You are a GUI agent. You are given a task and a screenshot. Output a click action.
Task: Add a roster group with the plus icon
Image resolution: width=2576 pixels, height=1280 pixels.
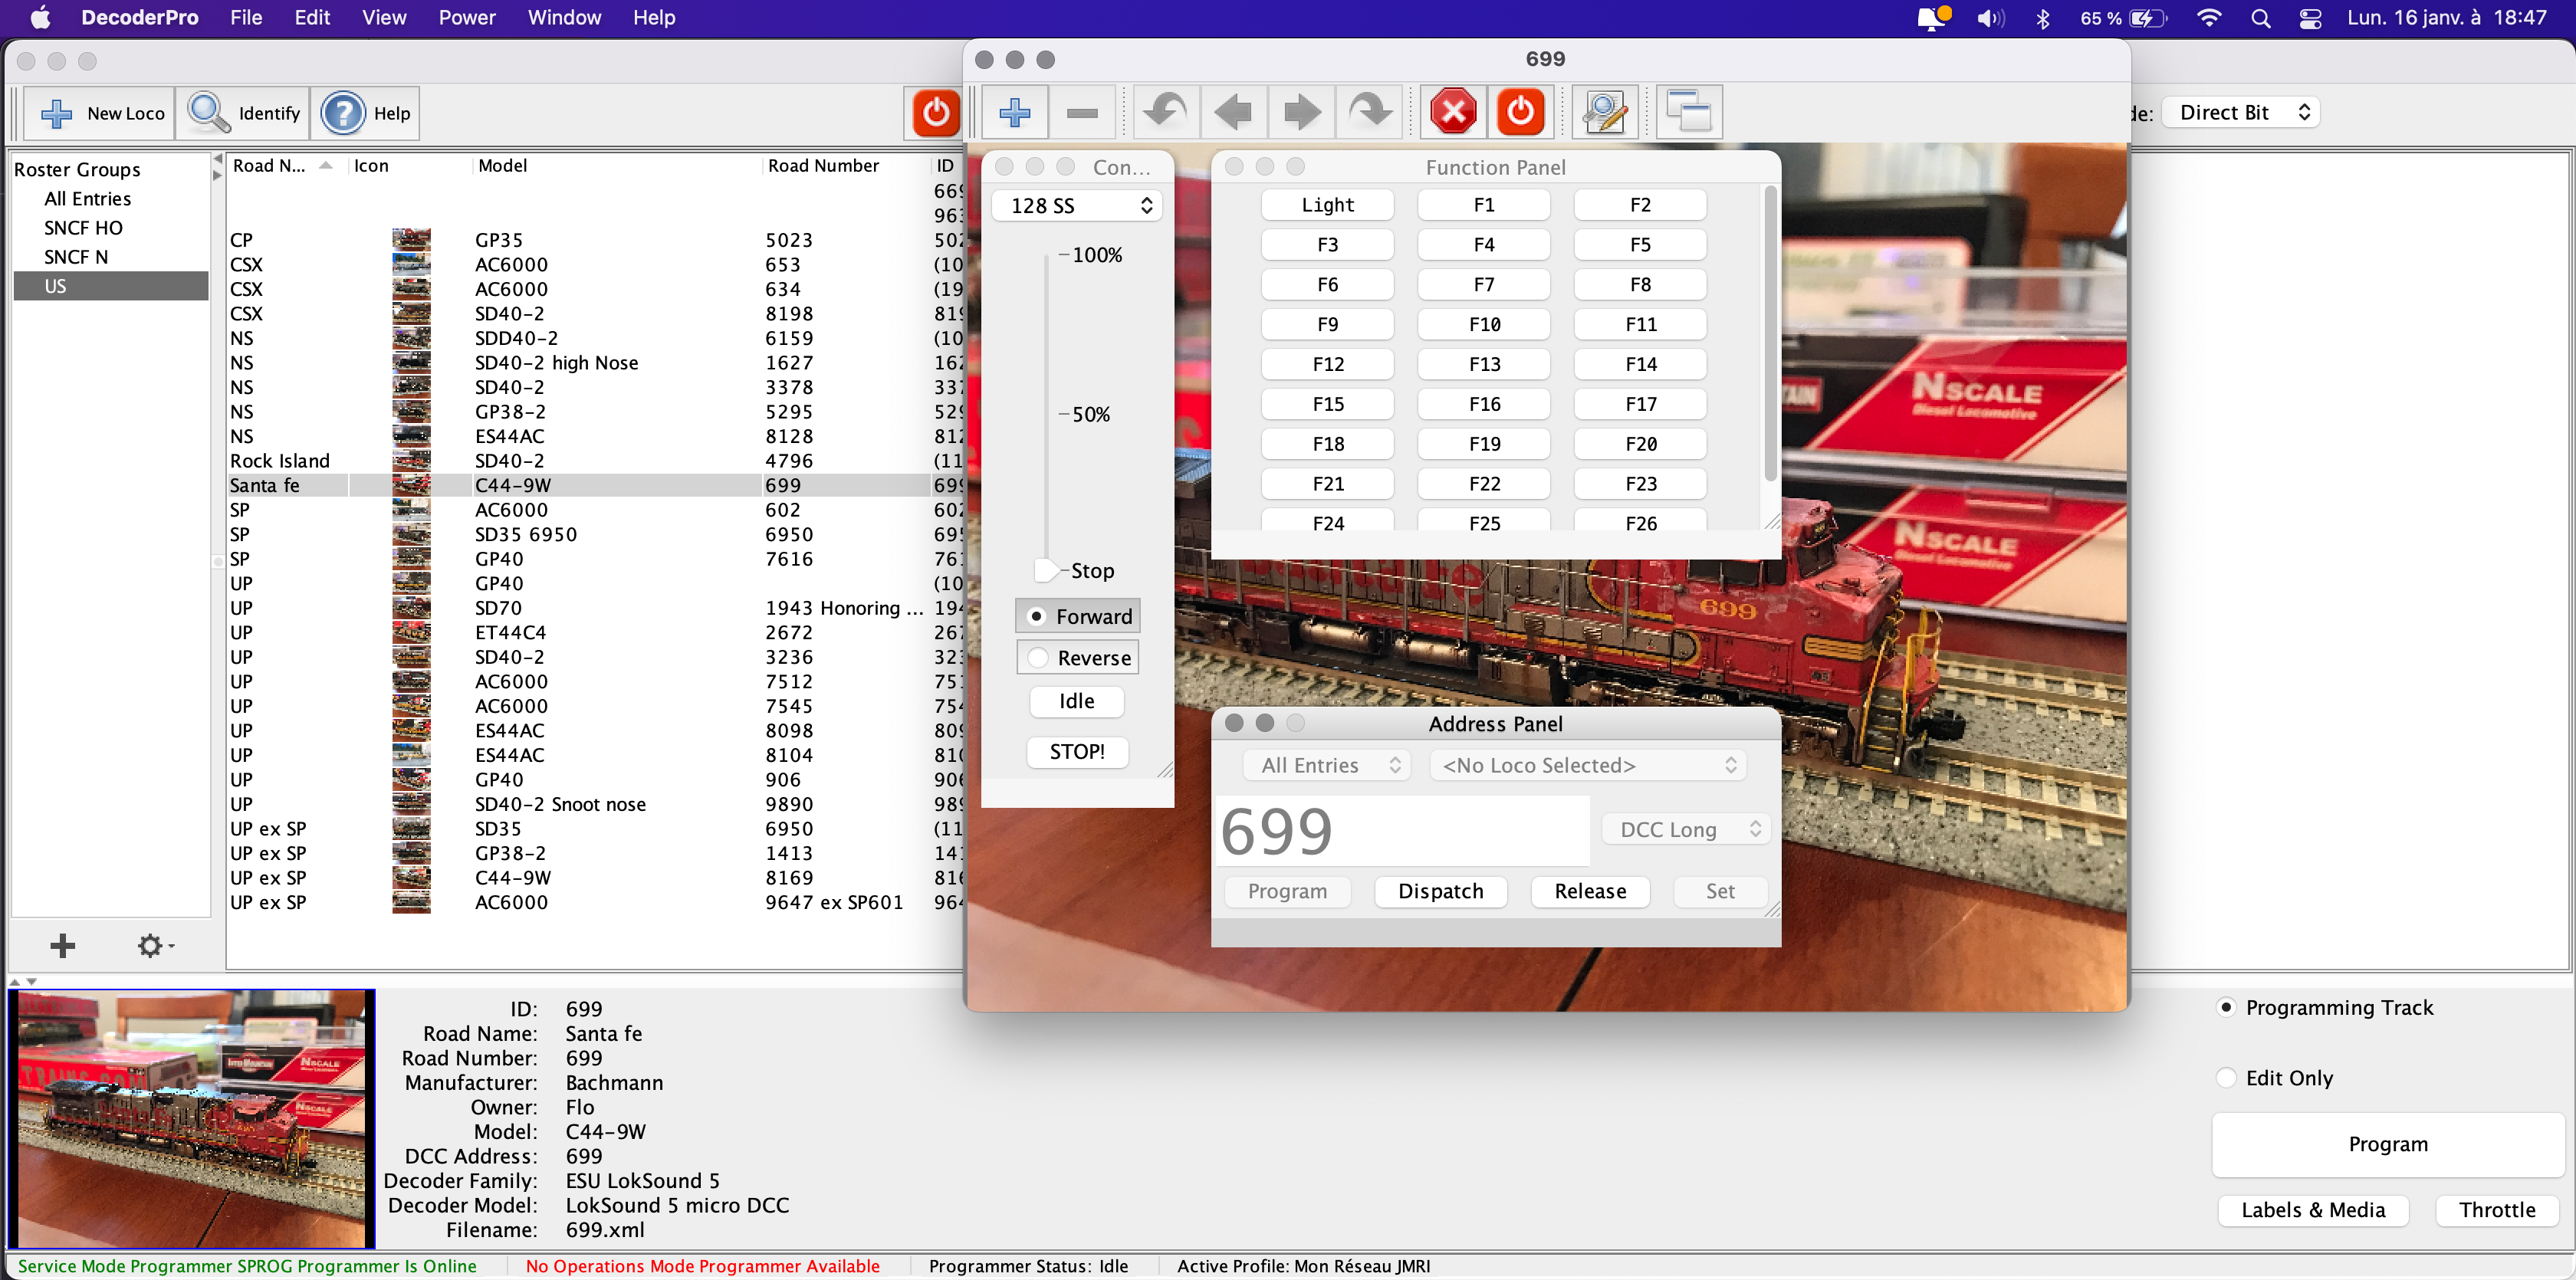62,945
